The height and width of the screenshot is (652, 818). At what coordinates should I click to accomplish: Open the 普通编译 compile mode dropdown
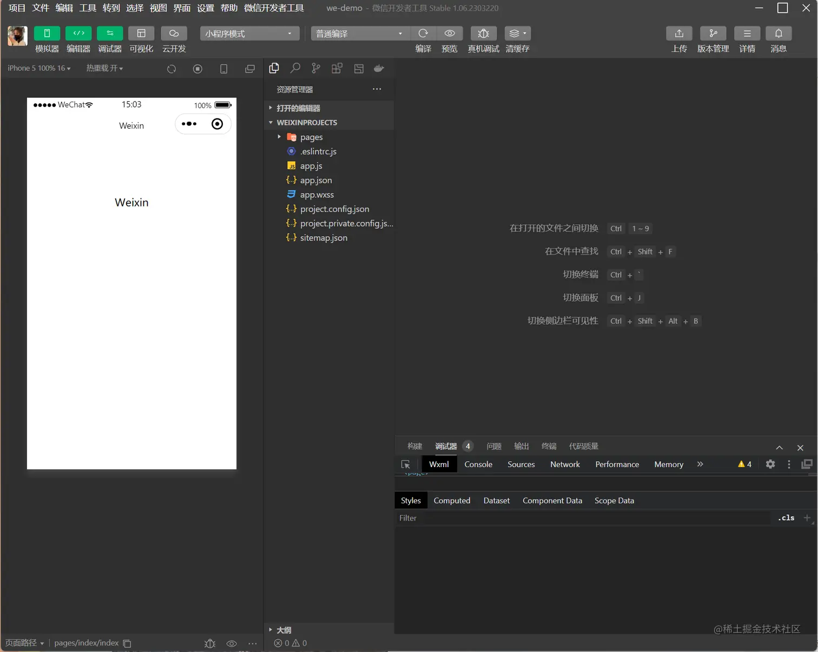360,34
